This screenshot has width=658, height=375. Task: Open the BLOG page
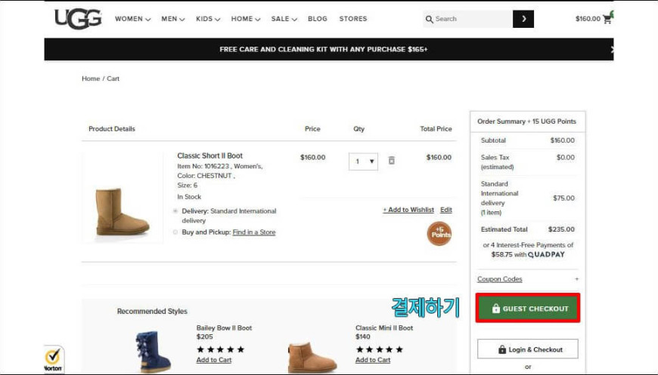point(317,19)
